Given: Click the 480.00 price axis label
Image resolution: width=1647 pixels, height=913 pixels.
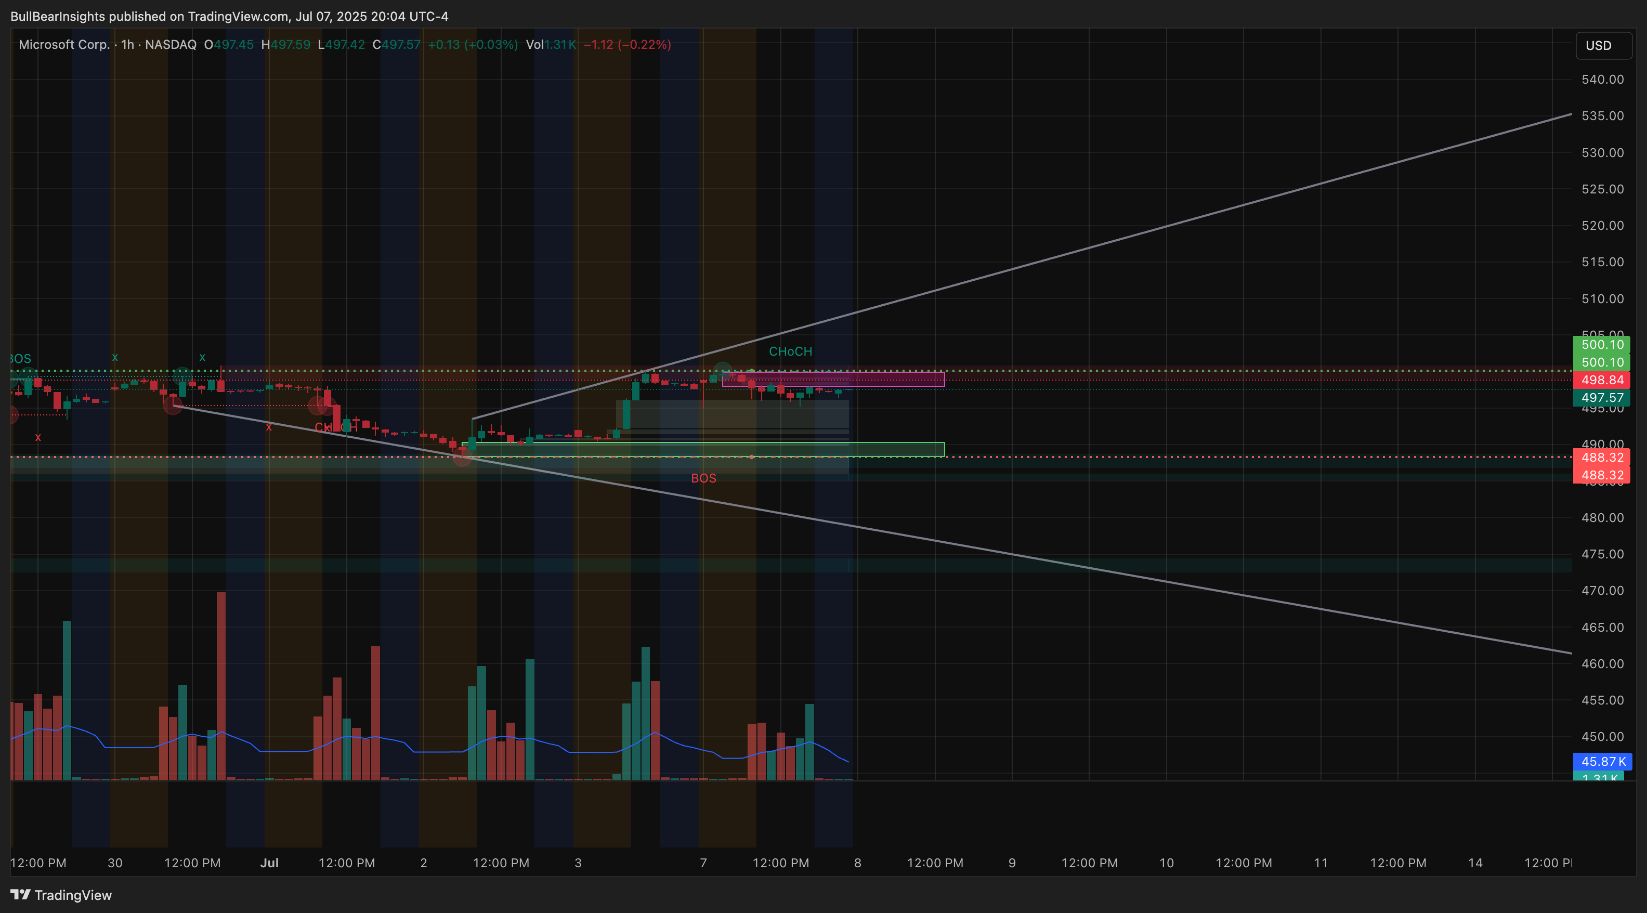Looking at the screenshot, I should 1602,517.
